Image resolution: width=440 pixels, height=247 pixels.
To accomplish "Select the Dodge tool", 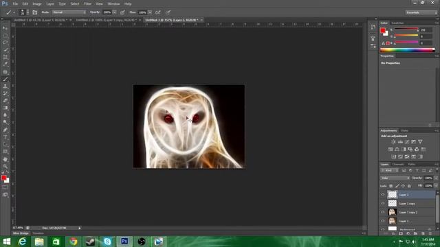I will (x=5, y=122).
